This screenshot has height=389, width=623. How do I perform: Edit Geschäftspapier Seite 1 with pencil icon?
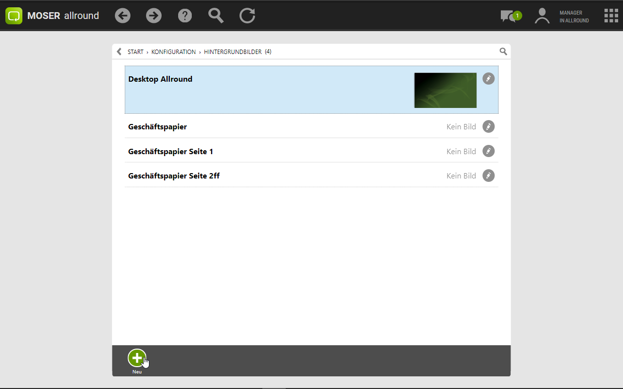[488, 151]
